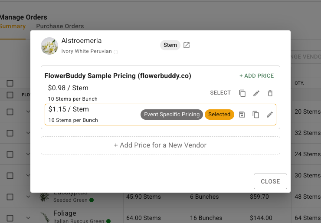Image resolution: width=321 pixels, height=223 pixels.
Task: Click the $144.00 cost cell
Action: (x=261, y=218)
